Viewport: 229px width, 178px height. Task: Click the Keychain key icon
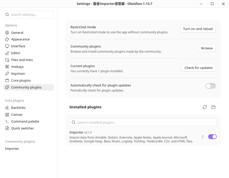(7, 74)
